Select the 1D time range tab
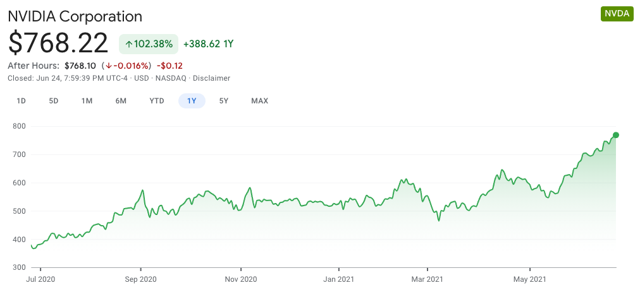Viewport: 640px width, 290px height. point(22,101)
